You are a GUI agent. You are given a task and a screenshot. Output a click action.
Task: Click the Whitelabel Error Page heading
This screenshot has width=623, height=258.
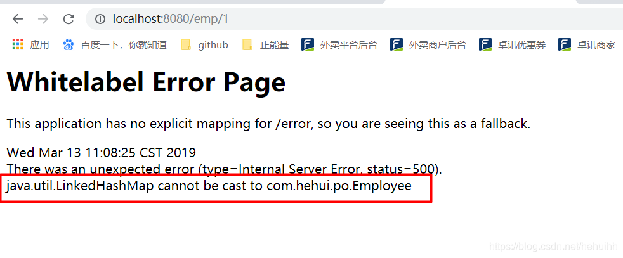point(146,82)
